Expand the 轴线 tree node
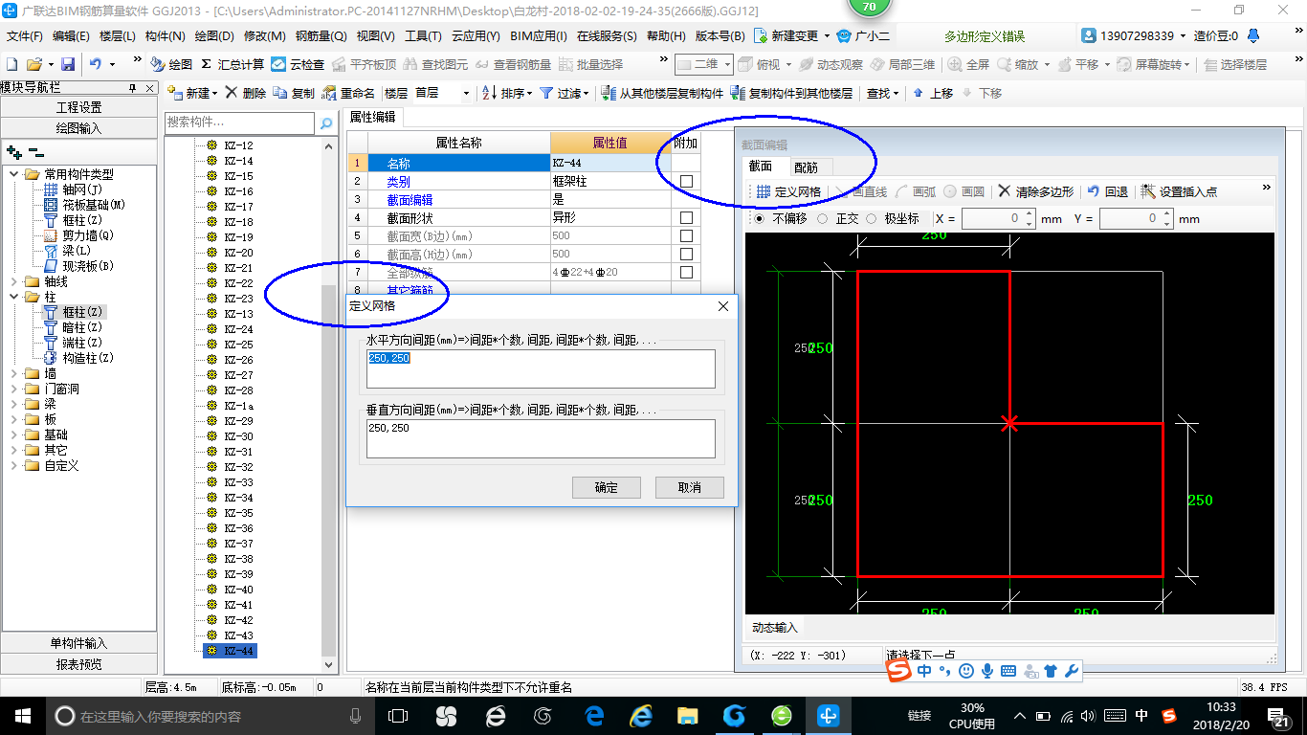 tap(14, 281)
